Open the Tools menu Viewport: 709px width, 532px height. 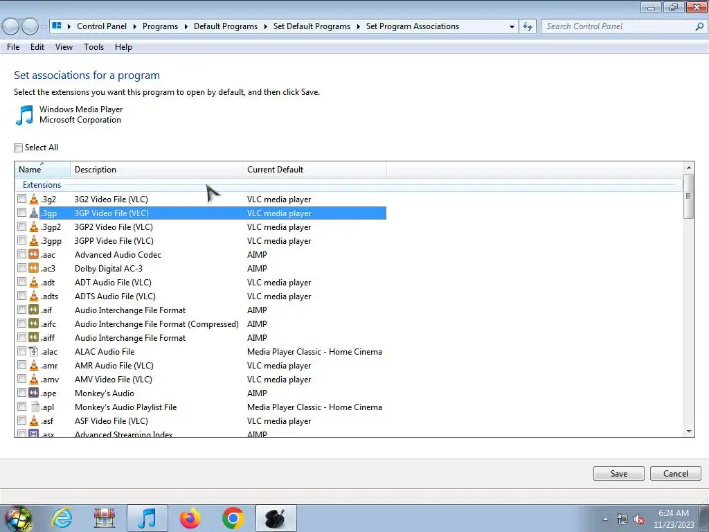[x=93, y=47]
